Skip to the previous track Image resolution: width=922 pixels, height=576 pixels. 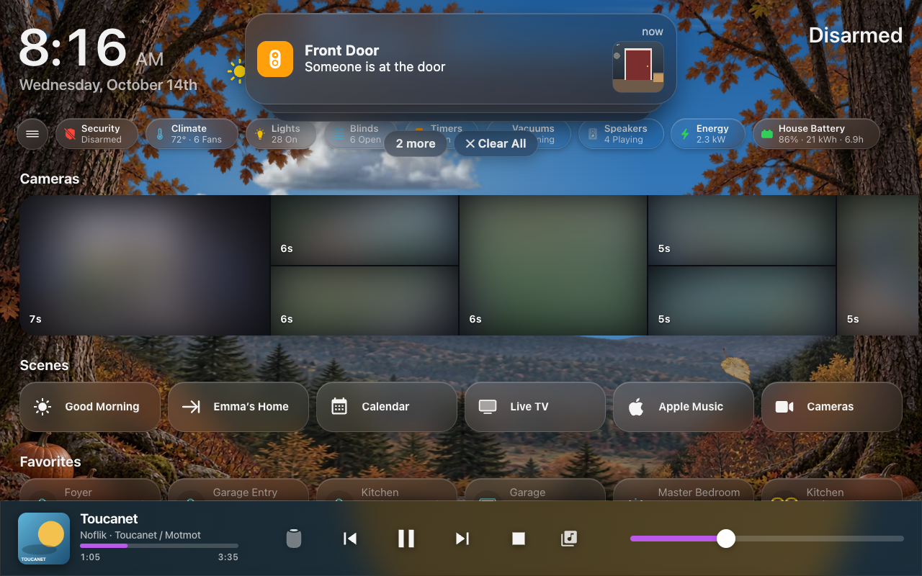coord(350,539)
